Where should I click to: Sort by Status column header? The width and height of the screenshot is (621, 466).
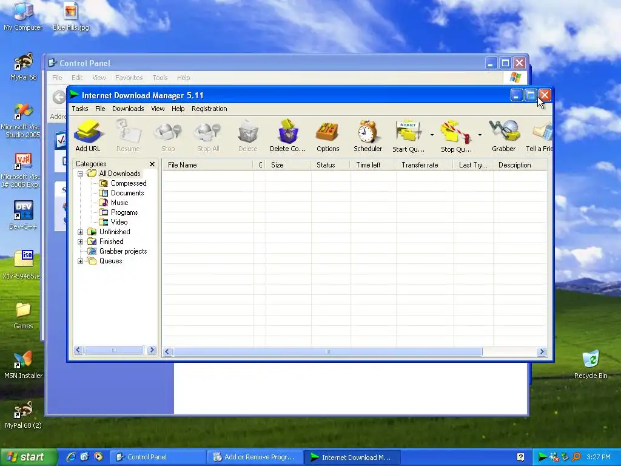pos(331,165)
